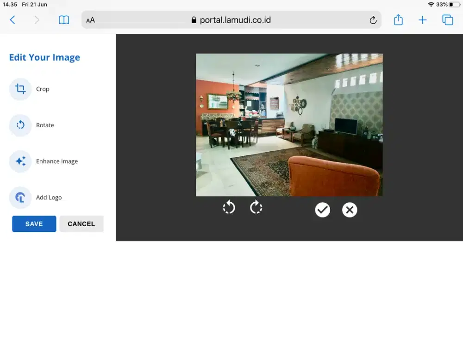
Task: Rotate image clockwise
Action: tap(256, 208)
